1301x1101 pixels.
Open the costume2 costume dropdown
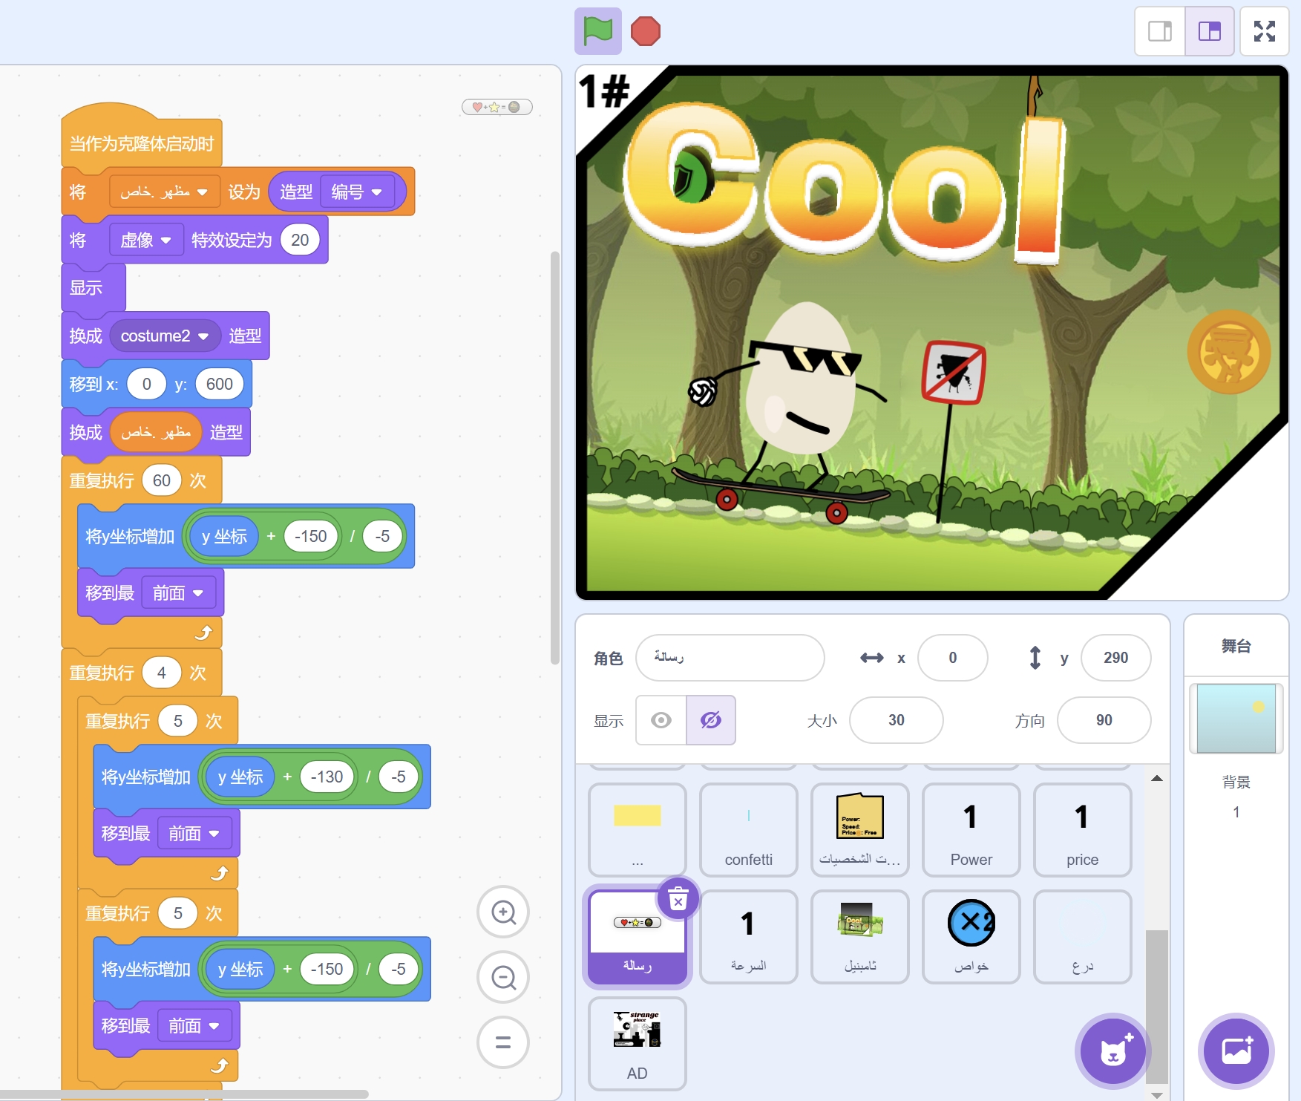165,336
